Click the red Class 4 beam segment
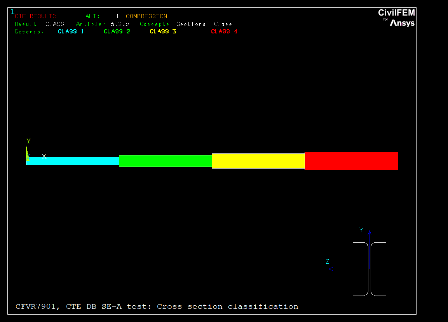Screen dimensions: 448x322 (351, 161)
